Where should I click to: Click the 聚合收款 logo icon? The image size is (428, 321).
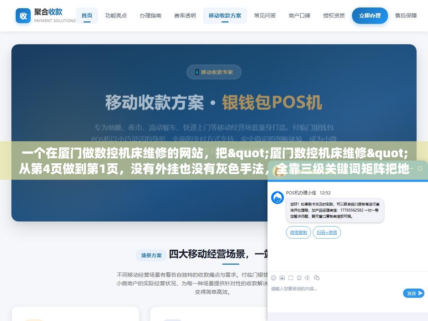tap(23, 16)
